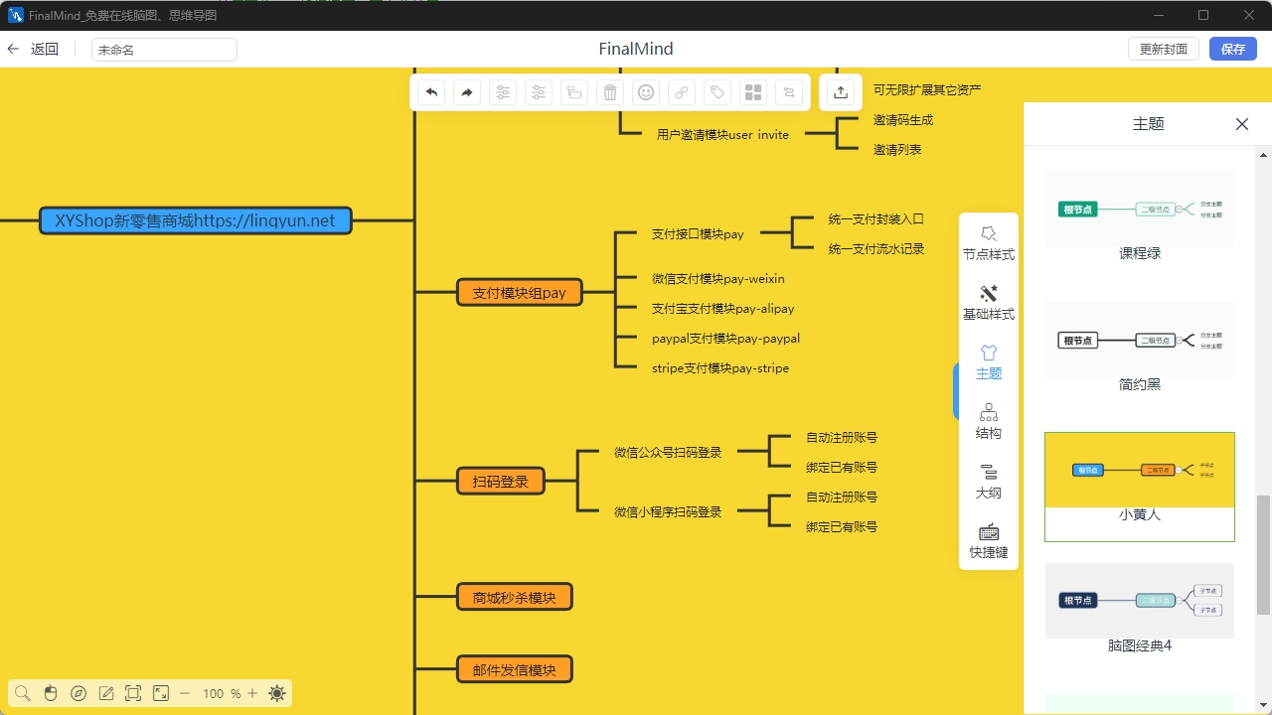Toggle fullscreen with the expand icon
The image size is (1272, 715).
160,693
